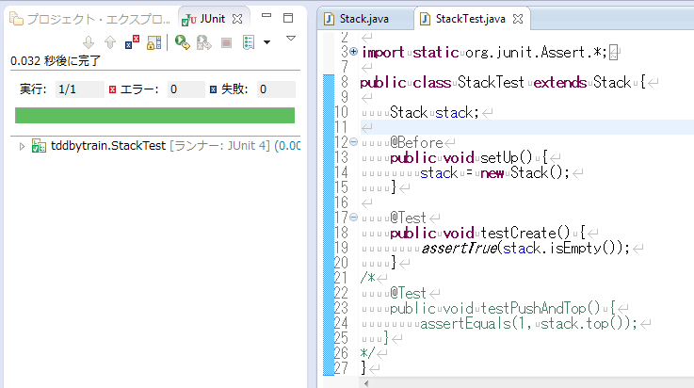Click the '@Before' annotation text

(416, 142)
